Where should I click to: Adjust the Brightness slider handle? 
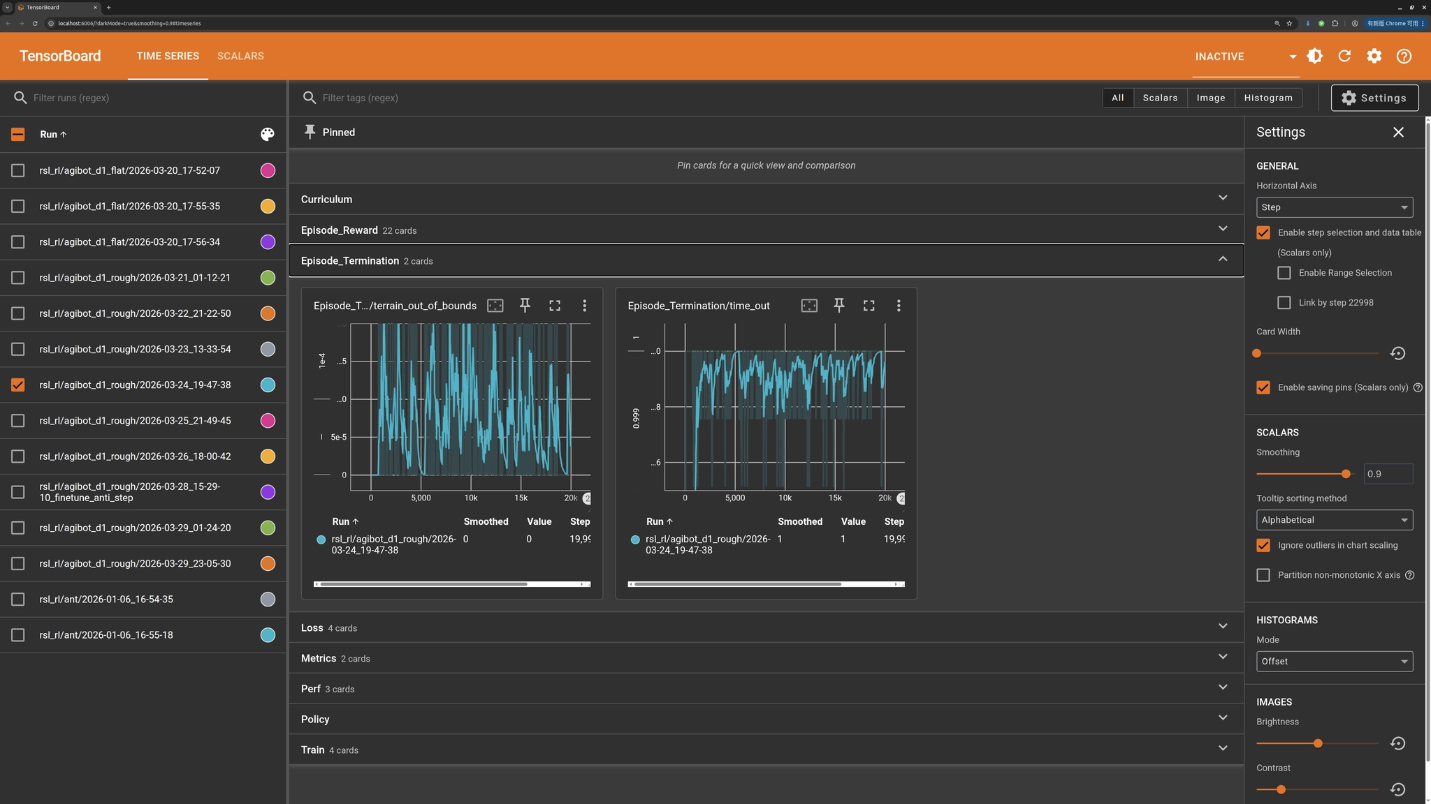(1318, 743)
